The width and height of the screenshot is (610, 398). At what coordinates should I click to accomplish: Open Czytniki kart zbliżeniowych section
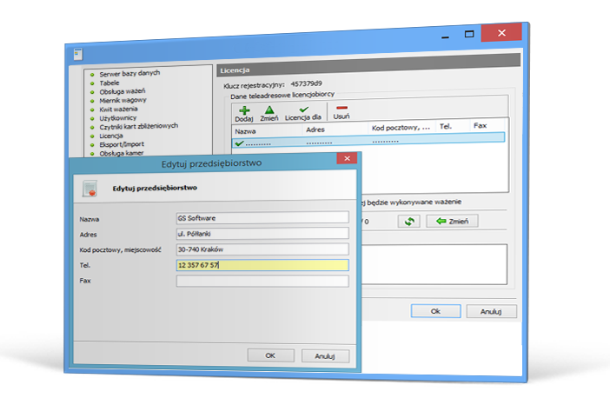(x=138, y=127)
